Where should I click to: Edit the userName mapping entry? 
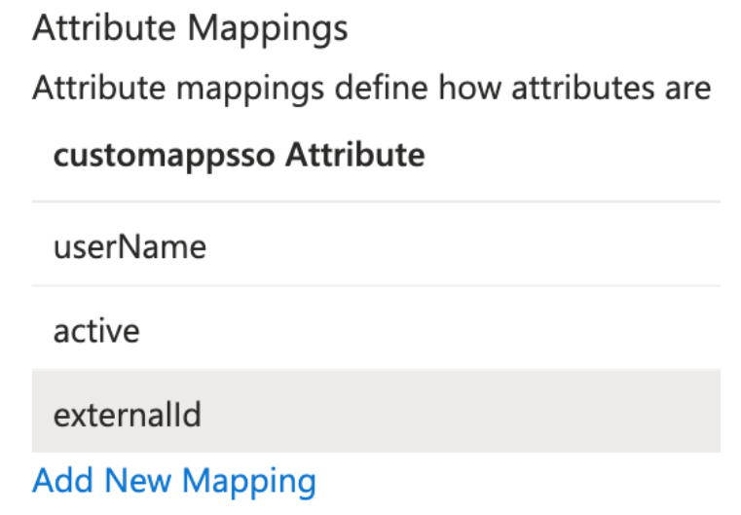pyautogui.click(x=130, y=247)
